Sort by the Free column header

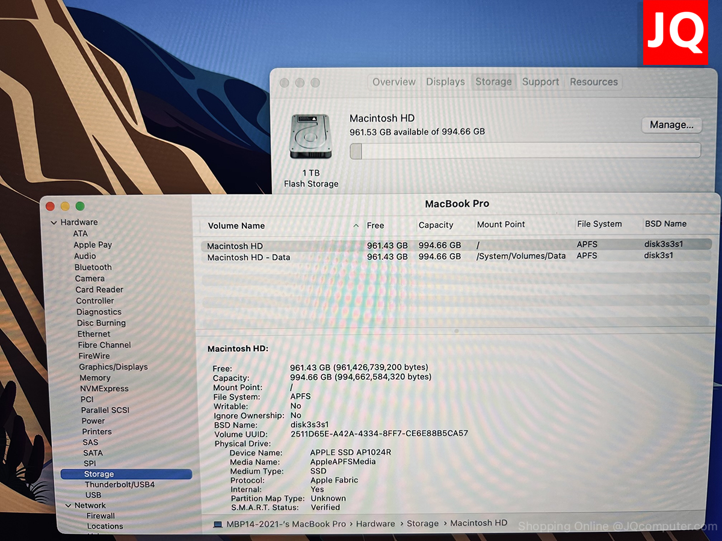375,225
